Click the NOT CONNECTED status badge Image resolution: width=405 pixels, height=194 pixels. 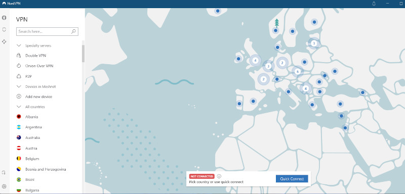201,176
